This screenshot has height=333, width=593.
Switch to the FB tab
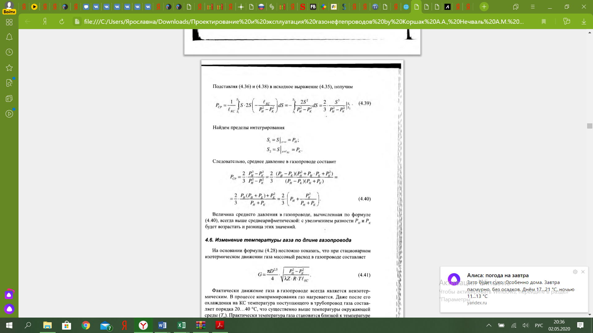tap(313, 7)
